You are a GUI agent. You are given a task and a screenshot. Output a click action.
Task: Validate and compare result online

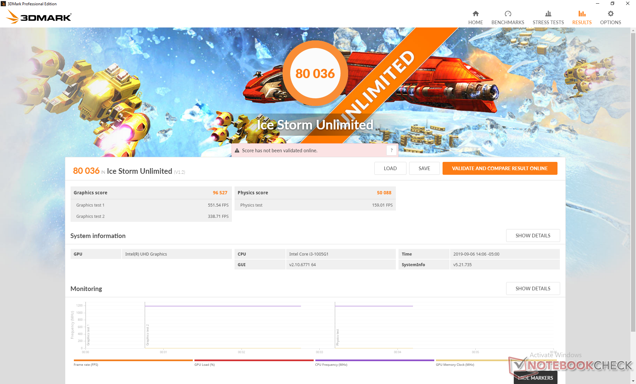[x=500, y=168]
